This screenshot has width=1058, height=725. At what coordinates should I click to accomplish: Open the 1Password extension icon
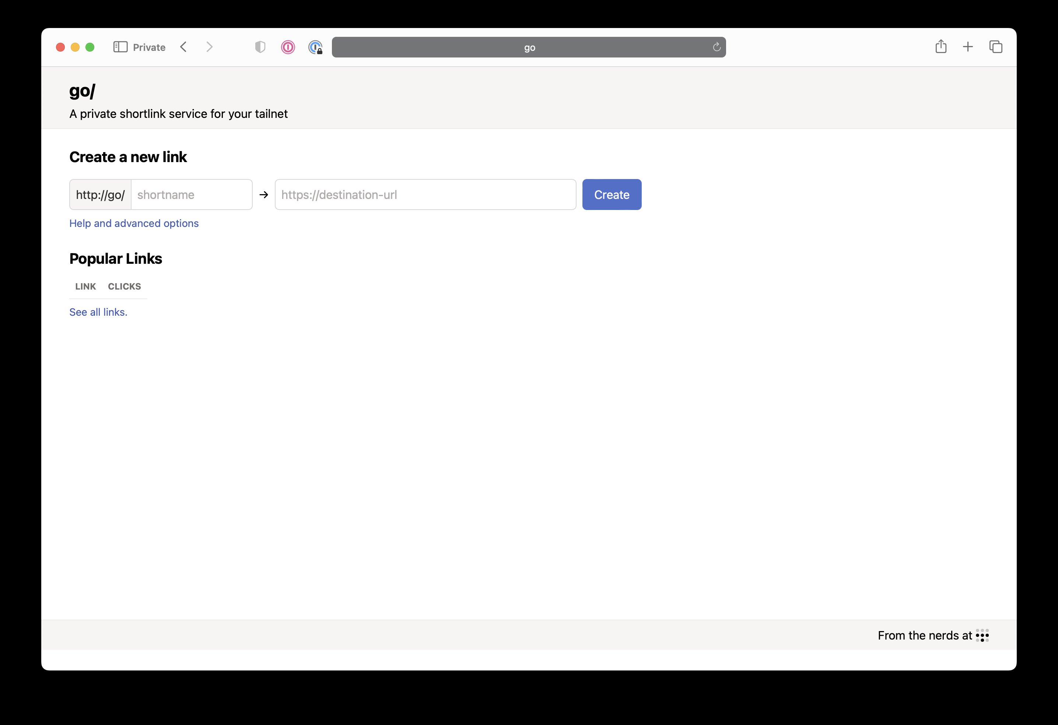[288, 47]
